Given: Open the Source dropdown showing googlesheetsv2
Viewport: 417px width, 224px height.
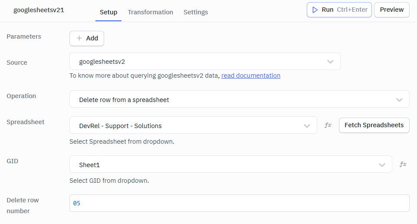Looking at the screenshot, I should [200, 62].
